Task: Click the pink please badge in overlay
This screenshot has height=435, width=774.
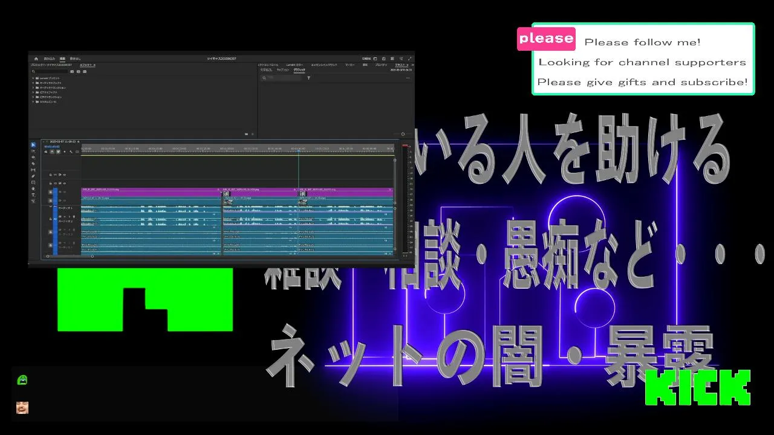Action: tap(546, 38)
